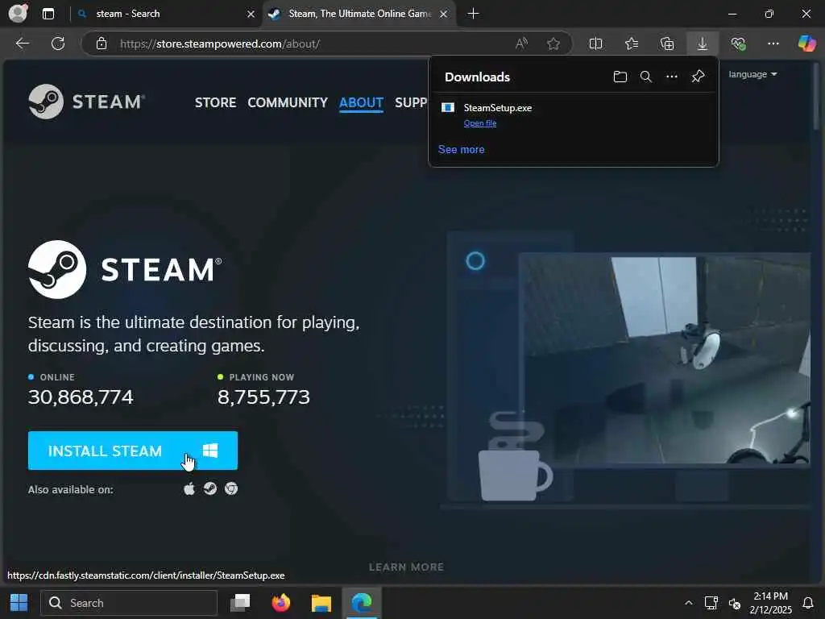Click the SteamSetup.exe file icon
Image resolution: width=825 pixels, height=619 pixels.
click(448, 107)
